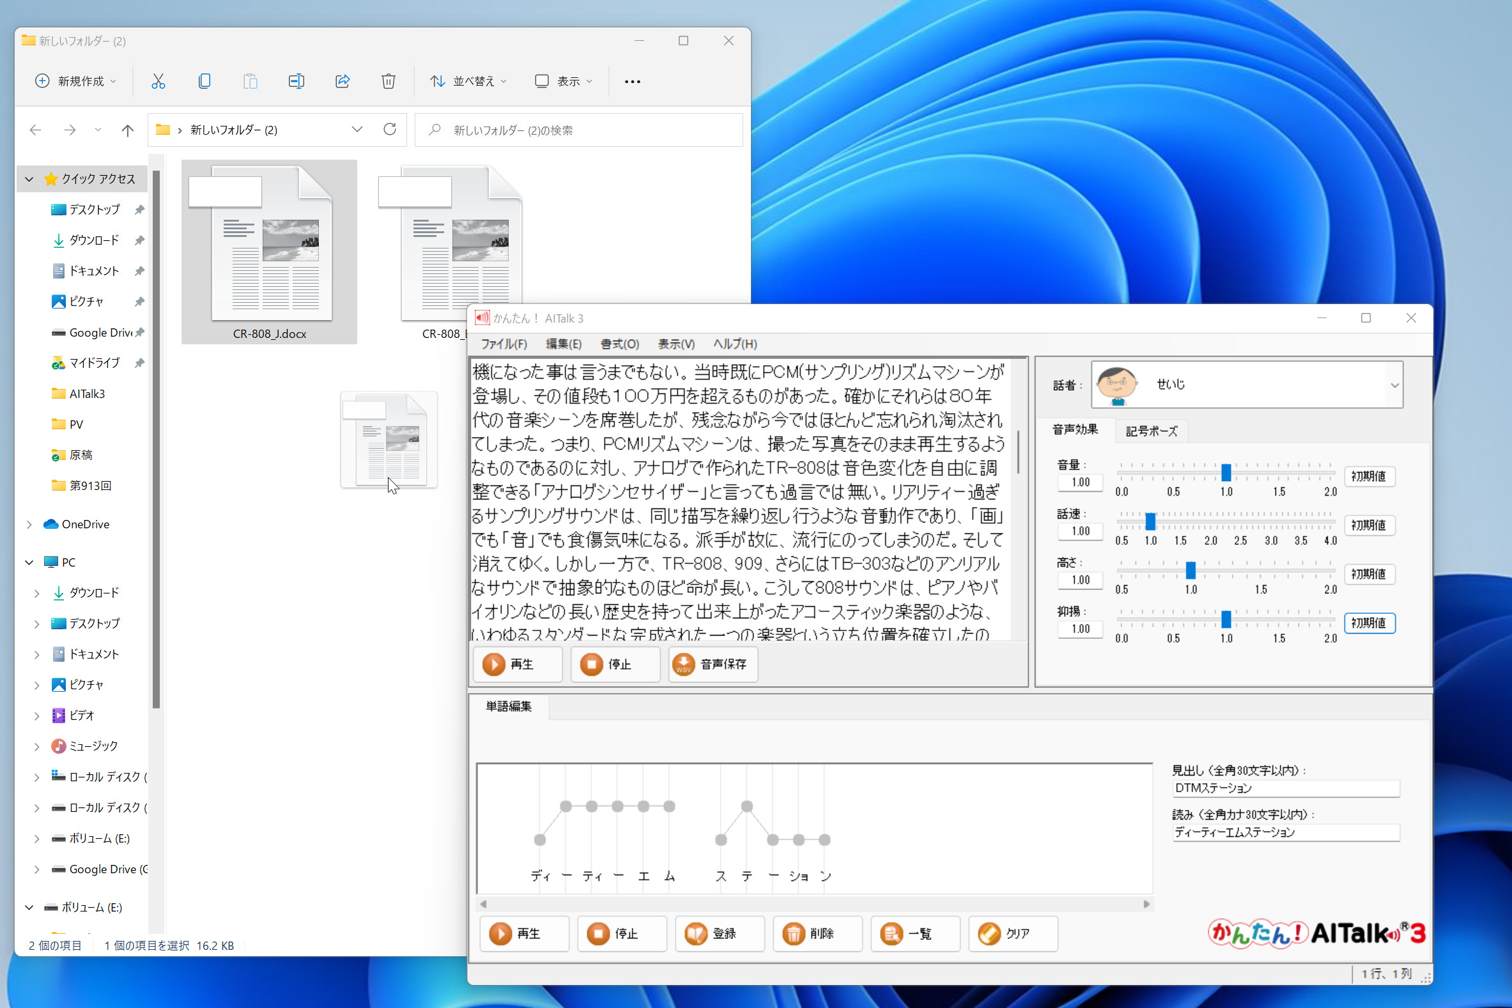Click the accent point above ディ
1512x1008 pixels.
(539, 839)
